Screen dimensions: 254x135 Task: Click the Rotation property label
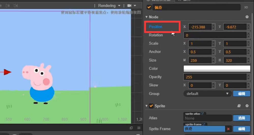coord(156,35)
